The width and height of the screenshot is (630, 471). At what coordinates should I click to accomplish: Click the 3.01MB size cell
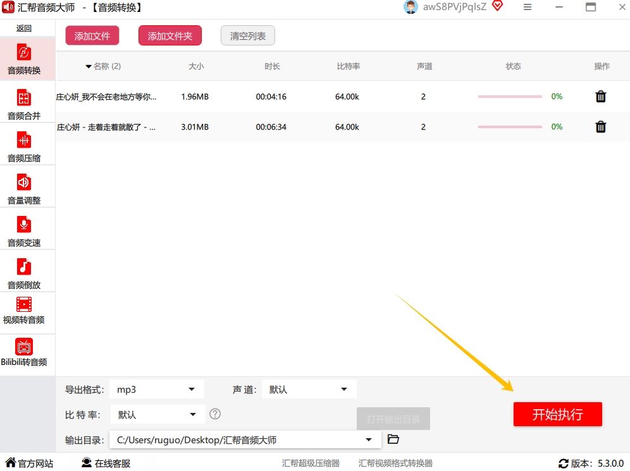click(x=195, y=127)
